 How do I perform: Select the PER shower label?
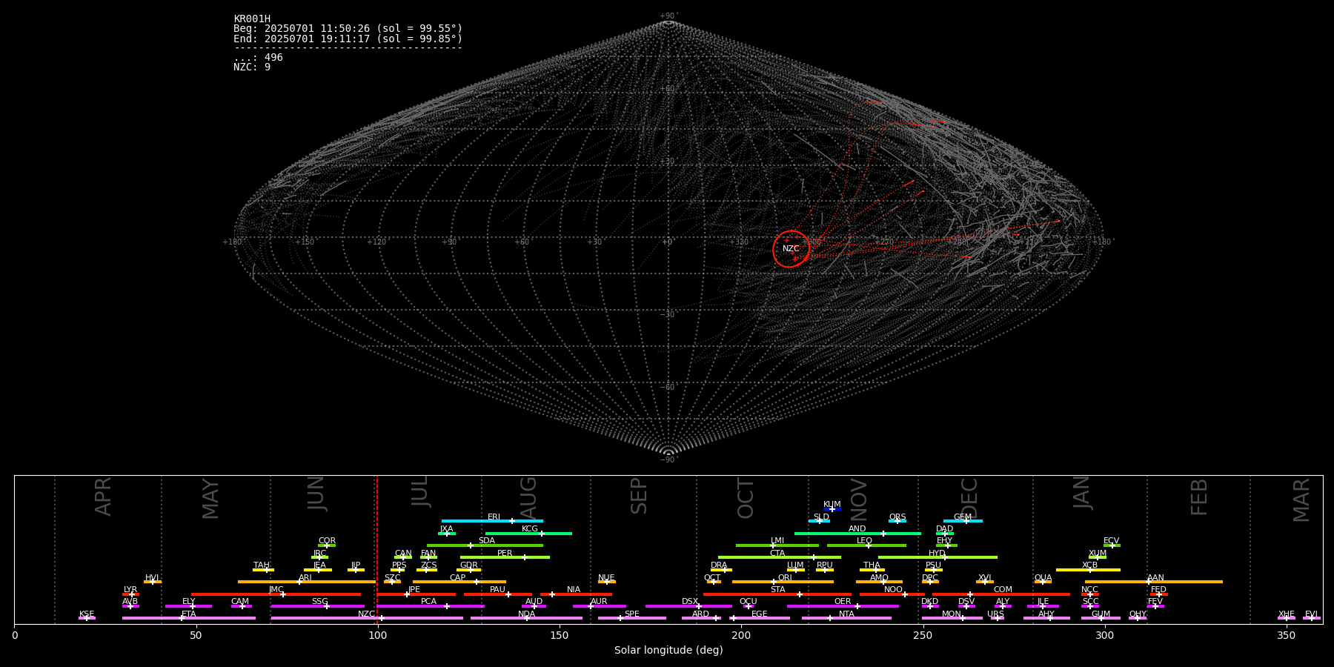point(505,554)
